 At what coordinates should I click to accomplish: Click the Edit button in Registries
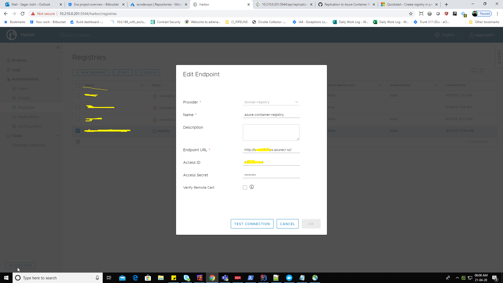click(x=123, y=73)
